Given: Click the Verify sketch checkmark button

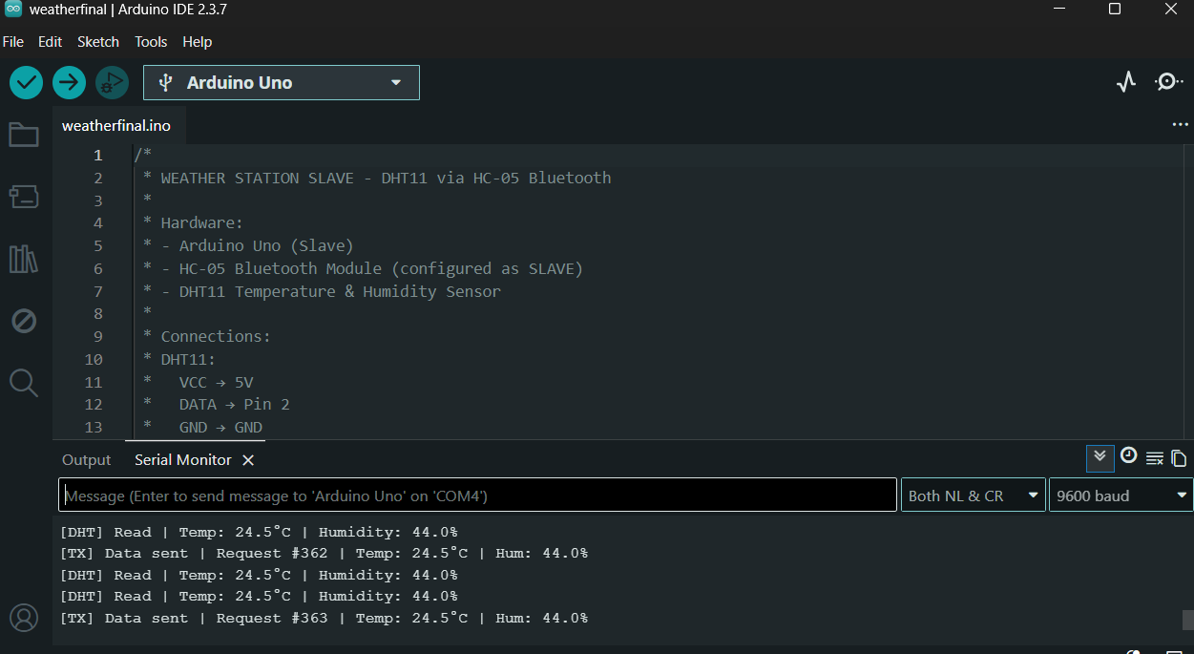Looking at the screenshot, I should click(27, 83).
